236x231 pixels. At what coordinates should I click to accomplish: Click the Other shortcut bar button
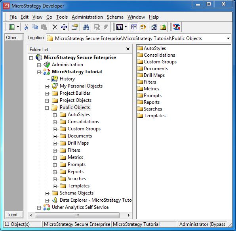click(x=14, y=38)
